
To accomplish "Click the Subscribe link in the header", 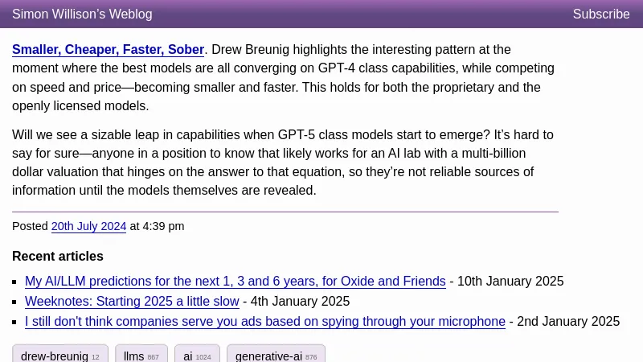I will [600, 14].
